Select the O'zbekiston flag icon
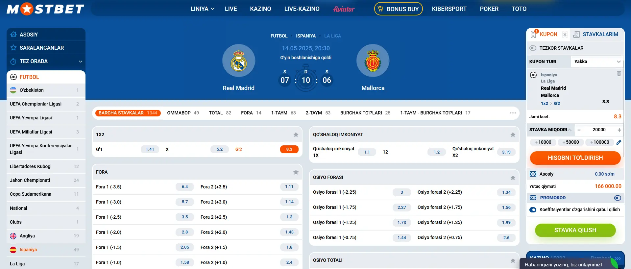 pos(13,90)
